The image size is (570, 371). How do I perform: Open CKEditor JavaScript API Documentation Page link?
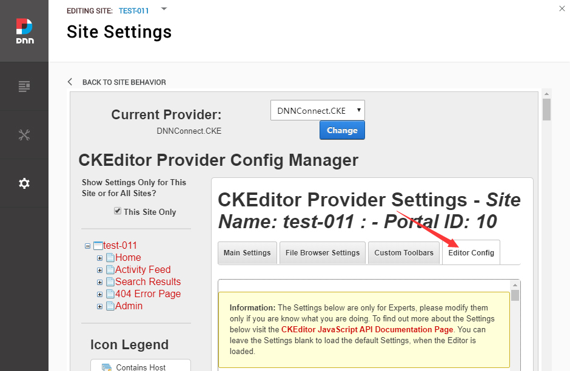367,330
